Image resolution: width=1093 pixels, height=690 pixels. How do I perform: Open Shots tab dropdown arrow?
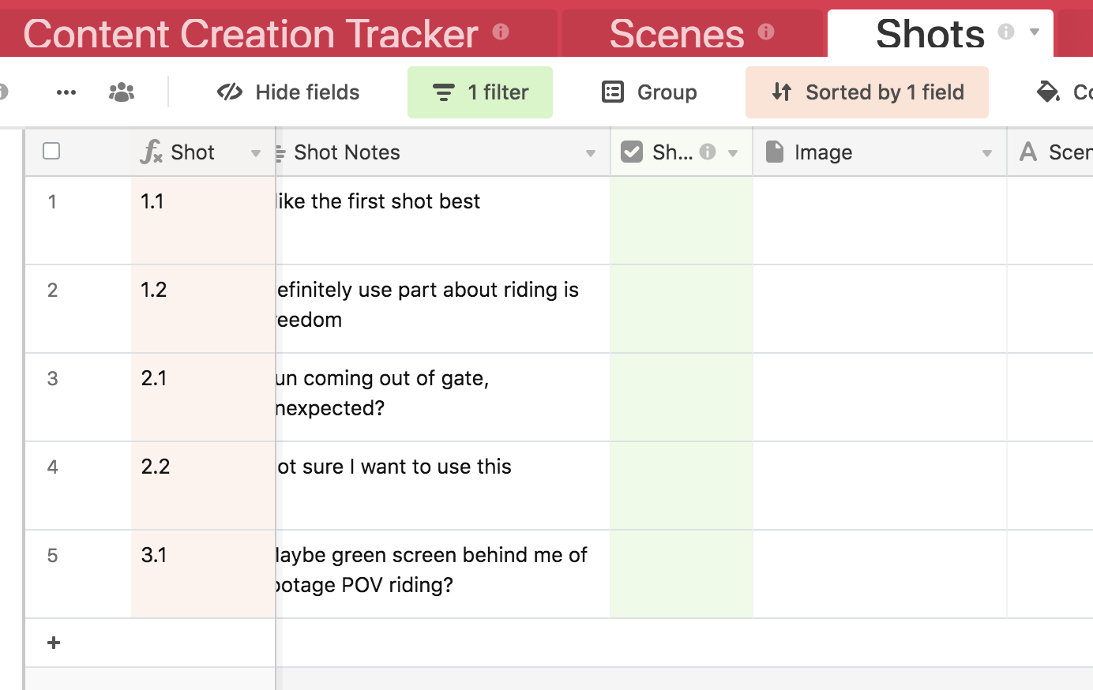point(1035,32)
